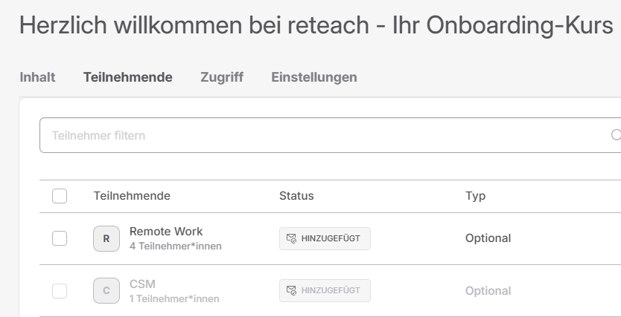Click the '4 Teilnehmer*innen' subtitle

click(x=176, y=246)
